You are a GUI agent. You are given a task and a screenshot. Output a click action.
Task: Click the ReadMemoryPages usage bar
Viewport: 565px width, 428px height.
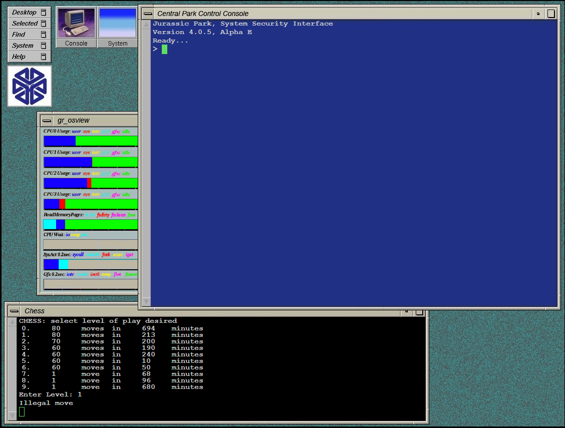(90, 224)
